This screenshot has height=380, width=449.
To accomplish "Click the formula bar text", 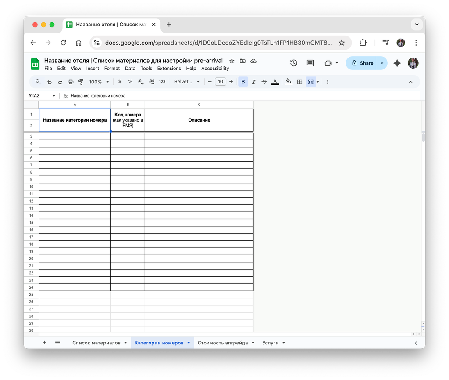I will pyautogui.click(x=98, y=96).
